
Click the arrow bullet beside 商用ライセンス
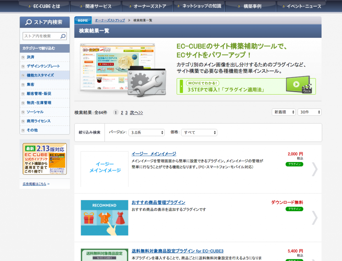pyautogui.click(x=23, y=122)
